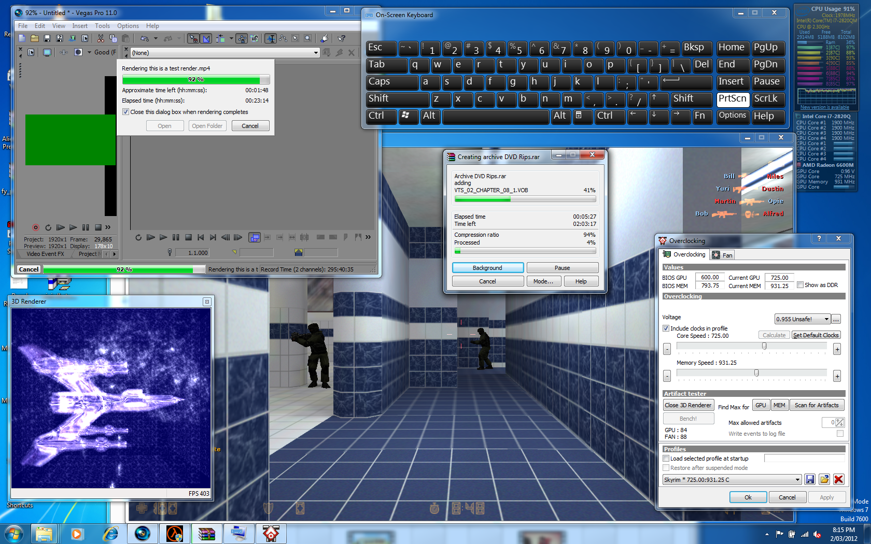
Task: Open Internet Explorer from the taskbar
Action: 110,533
